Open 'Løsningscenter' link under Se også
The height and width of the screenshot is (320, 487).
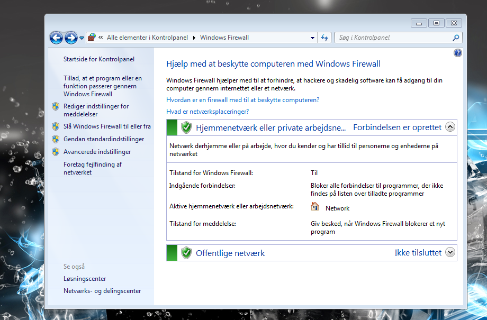click(x=85, y=279)
